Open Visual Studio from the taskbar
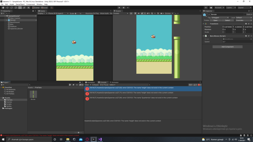Image resolution: width=253 pixels, height=142 pixels. coord(100,139)
